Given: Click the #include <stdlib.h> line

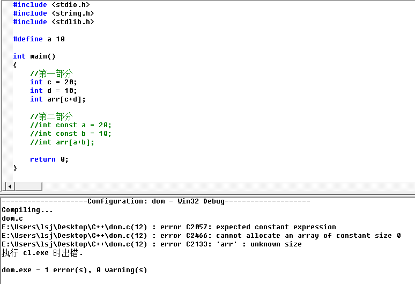Looking at the screenshot, I should [x=54, y=21].
